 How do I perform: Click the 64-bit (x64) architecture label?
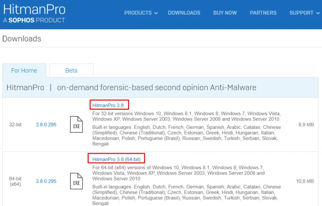(15, 181)
